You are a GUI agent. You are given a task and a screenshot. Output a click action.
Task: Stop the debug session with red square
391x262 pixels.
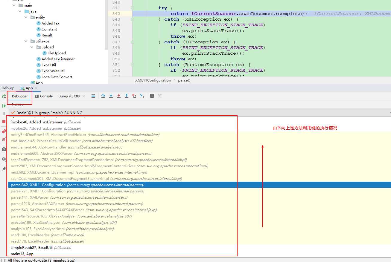click(x=4, y=122)
